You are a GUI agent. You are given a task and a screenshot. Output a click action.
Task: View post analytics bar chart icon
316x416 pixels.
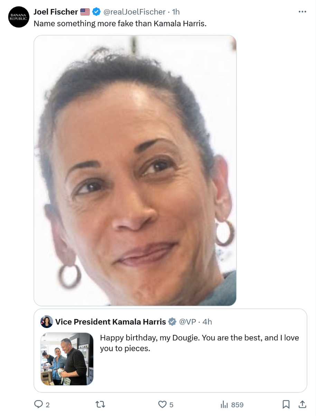pyautogui.click(x=224, y=404)
